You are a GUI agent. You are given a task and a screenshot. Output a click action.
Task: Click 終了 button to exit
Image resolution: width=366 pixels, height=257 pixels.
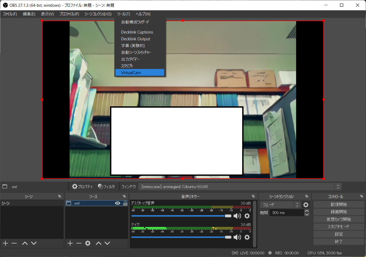pyautogui.click(x=339, y=241)
